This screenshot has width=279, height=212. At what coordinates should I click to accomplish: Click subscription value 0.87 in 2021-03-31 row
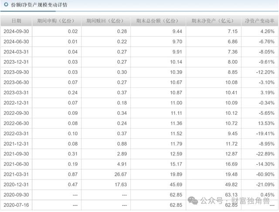point(73,174)
